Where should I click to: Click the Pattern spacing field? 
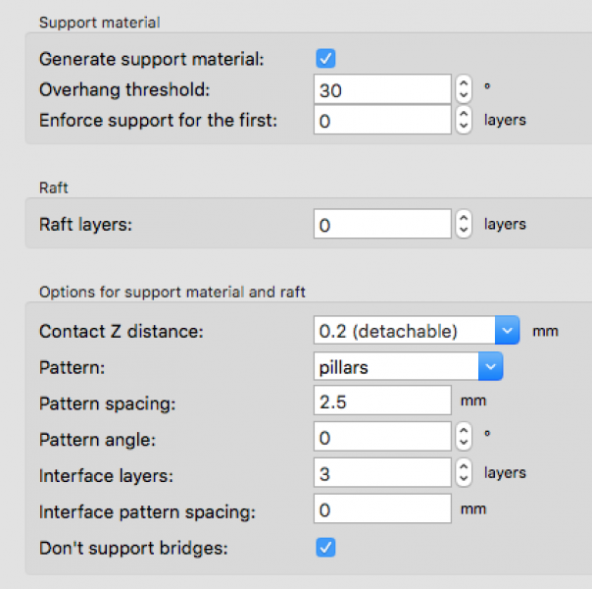[x=382, y=402]
